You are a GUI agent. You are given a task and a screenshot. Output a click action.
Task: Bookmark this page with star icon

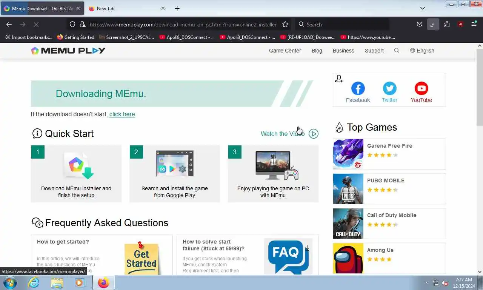click(285, 24)
